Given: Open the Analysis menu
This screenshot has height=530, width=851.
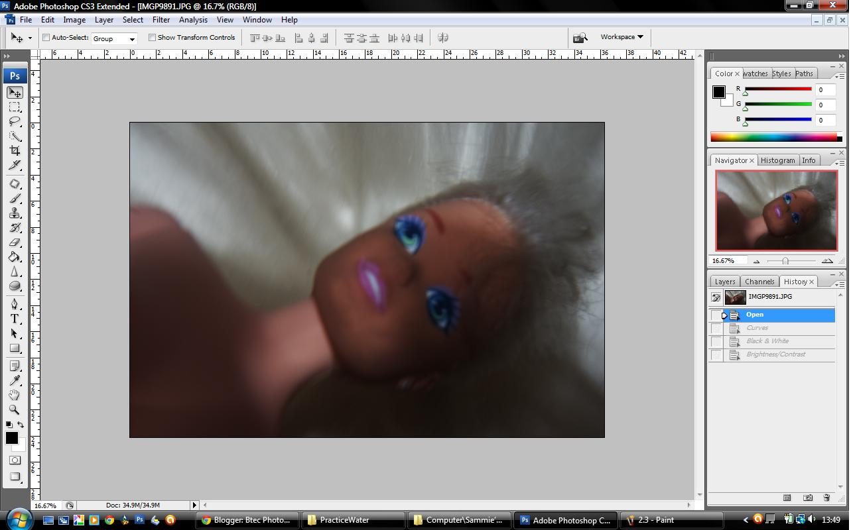Looking at the screenshot, I should [x=193, y=20].
